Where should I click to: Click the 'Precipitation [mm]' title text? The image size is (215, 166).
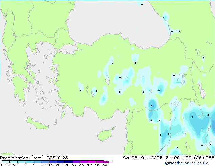point(22,158)
